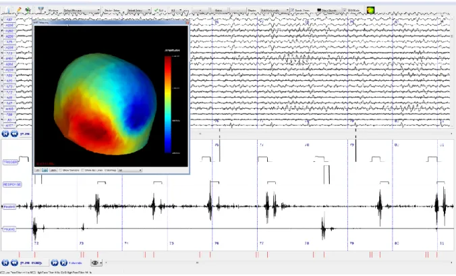The image size is (456, 276).
Task: Select the last EEG channel label
Action: (x=9, y=126)
